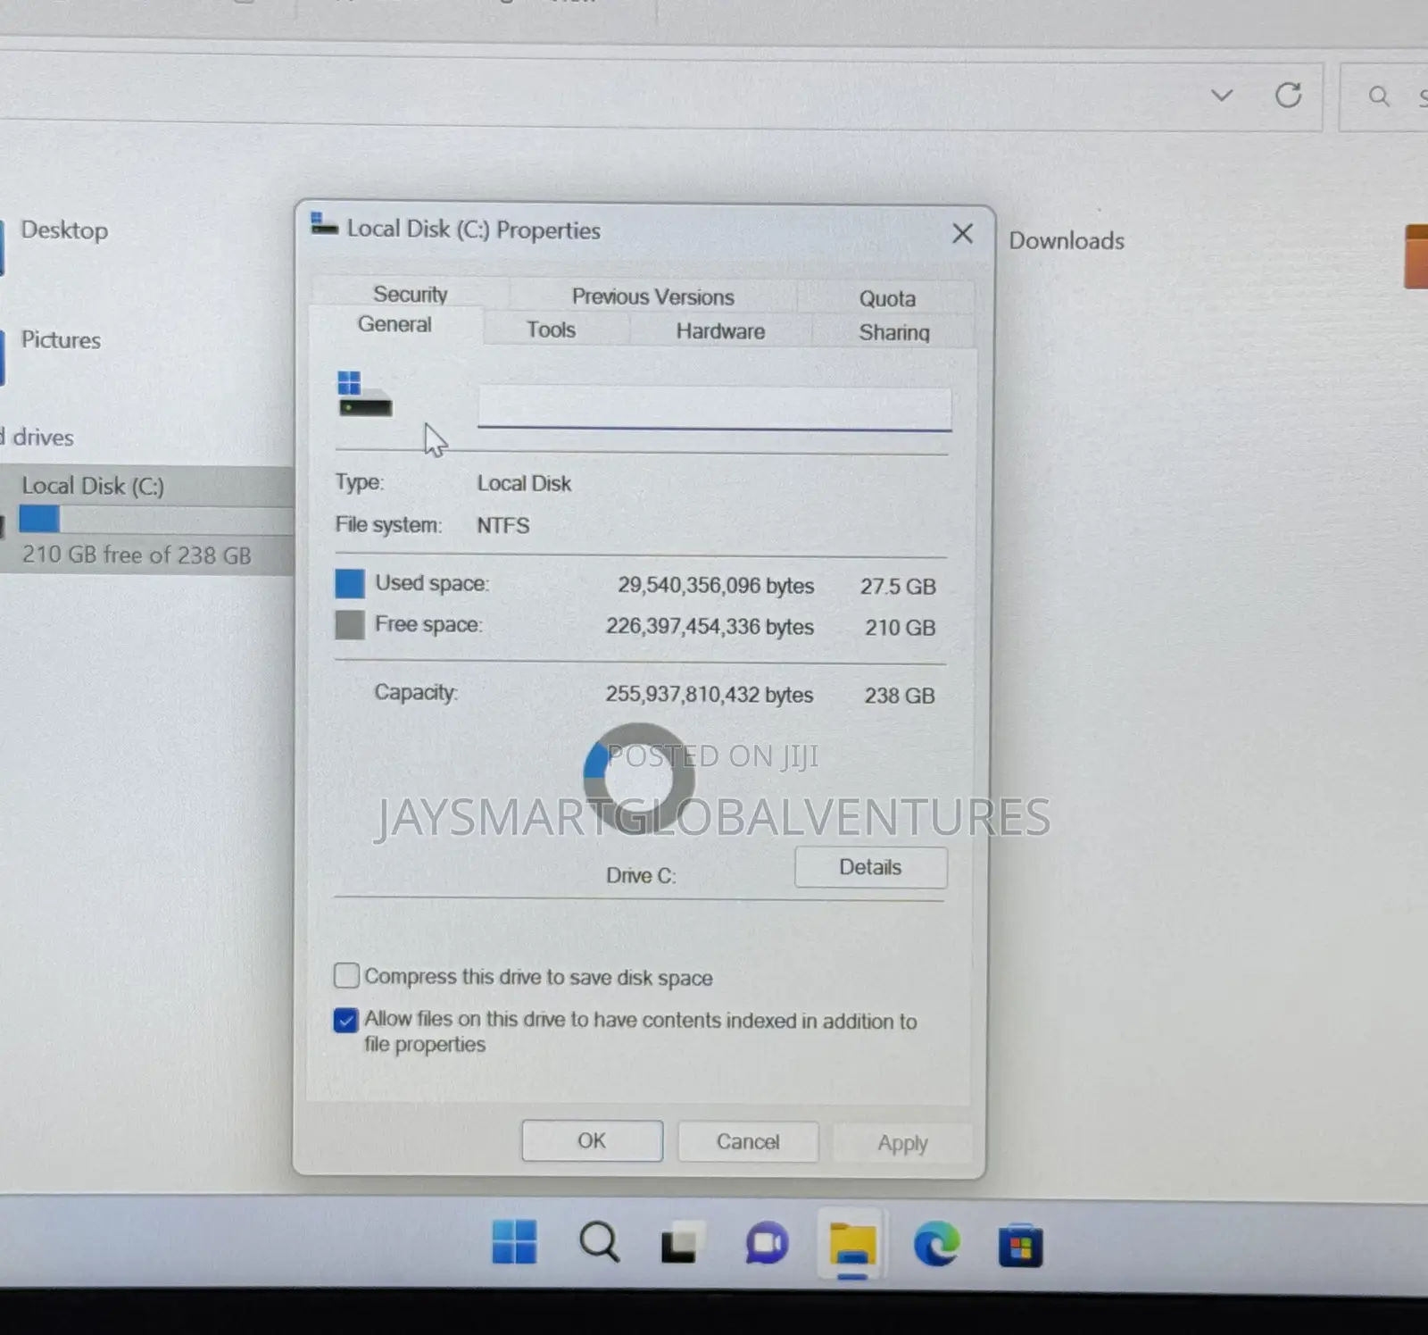Click the search magnifier in File Explorer
The height and width of the screenshot is (1335, 1428).
pyautogui.click(x=1379, y=96)
